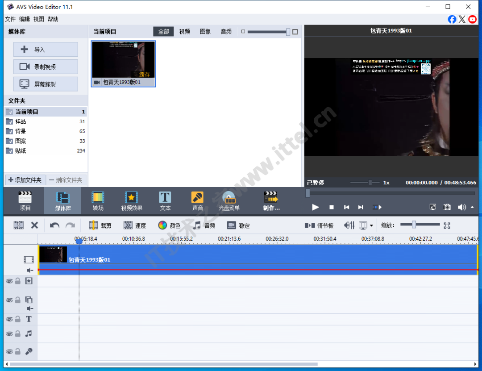Viewport: 482px width, 371px height.
Task: Open the 文本 text panel
Action: [x=165, y=201]
